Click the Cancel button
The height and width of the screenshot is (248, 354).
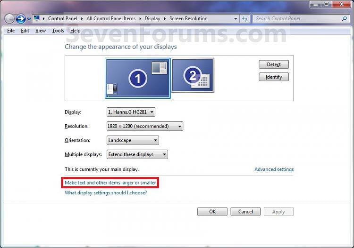245,212
